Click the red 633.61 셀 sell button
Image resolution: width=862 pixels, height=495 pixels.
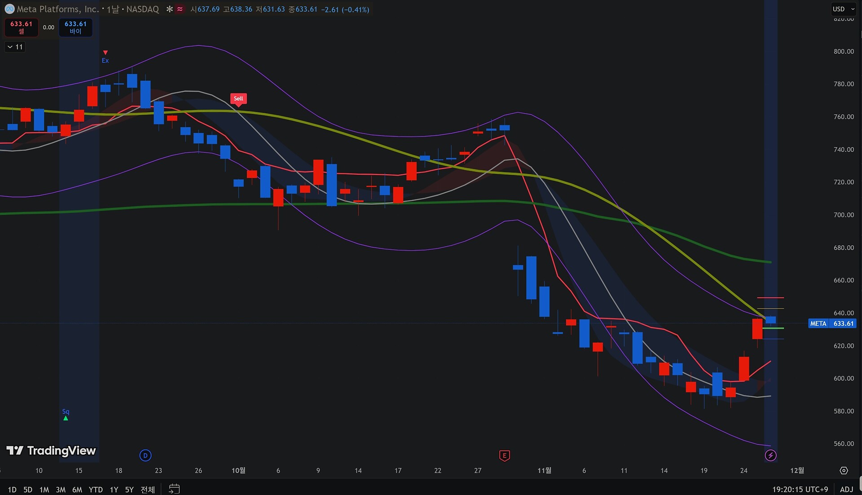(x=21, y=27)
